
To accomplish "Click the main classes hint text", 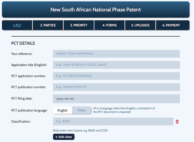I will (x=80, y=130).
